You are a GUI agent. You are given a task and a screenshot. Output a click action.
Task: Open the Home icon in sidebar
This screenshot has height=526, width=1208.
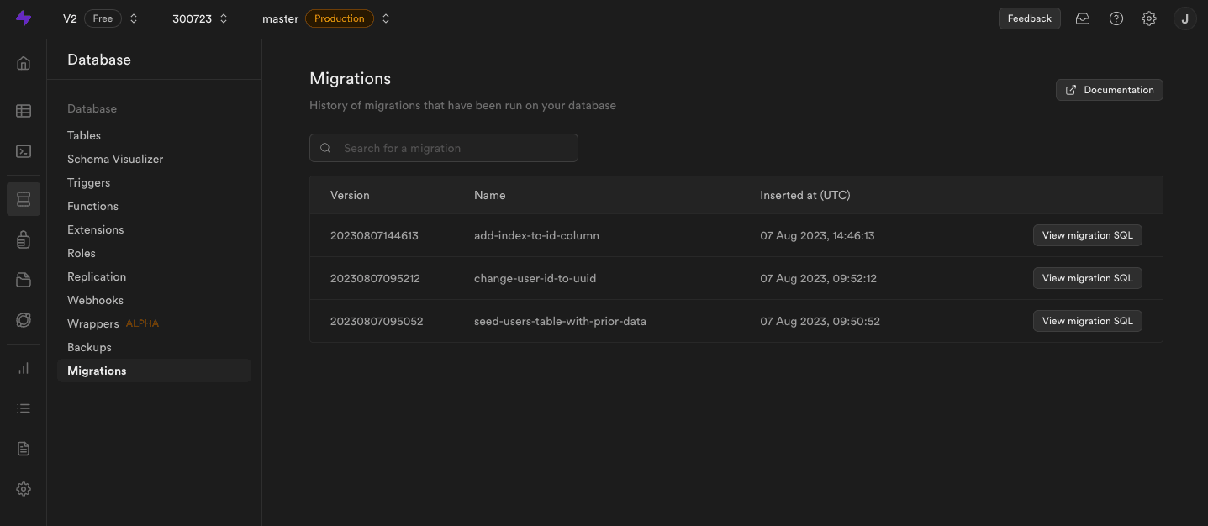click(24, 63)
